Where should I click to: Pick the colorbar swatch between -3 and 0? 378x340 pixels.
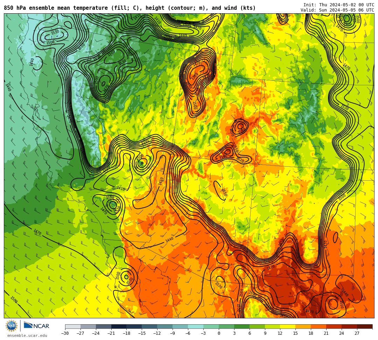pyautogui.click(x=211, y=326)
